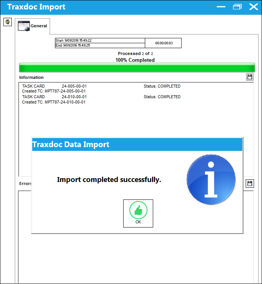Click the Processed 2 of 2 text
This screenshot has height=284, width=262.
[x=135, y=53]
